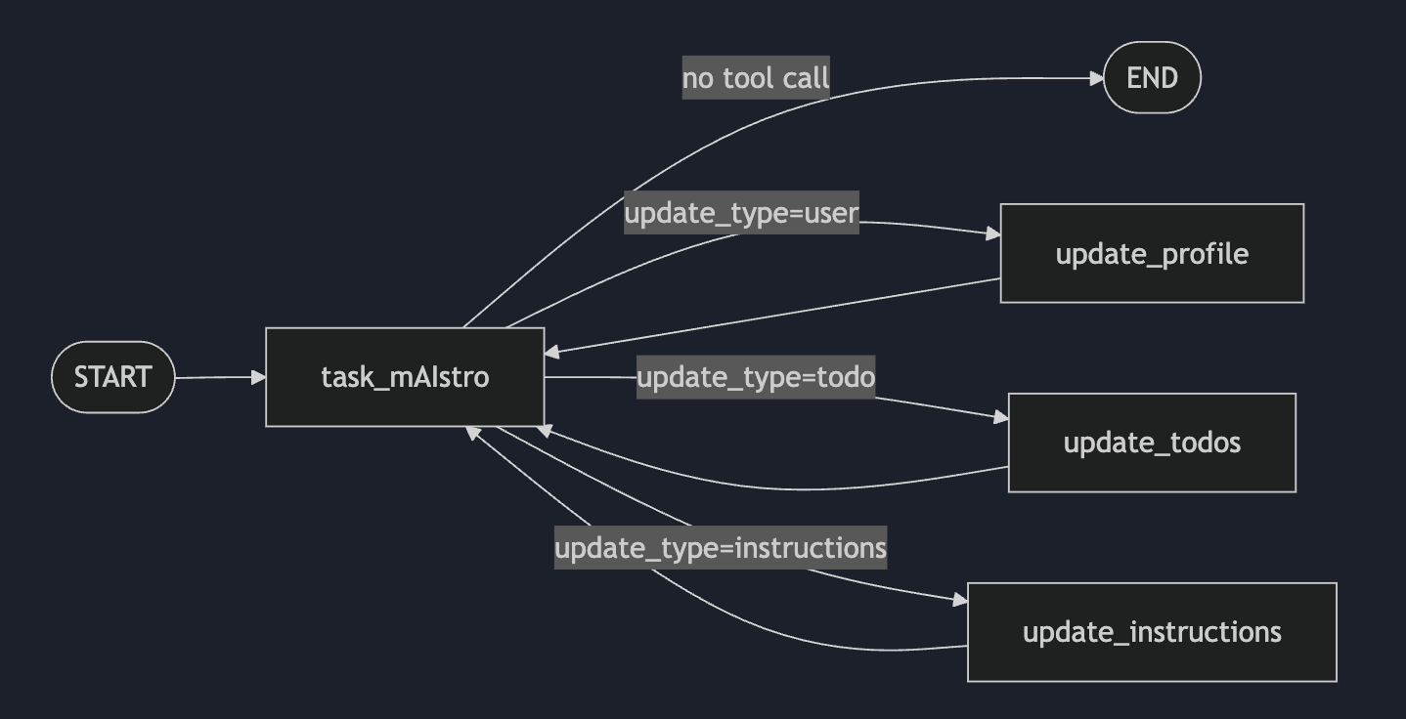Select the update_type=instructions edge label
The image size is (1406, 719).
(721, 548)
